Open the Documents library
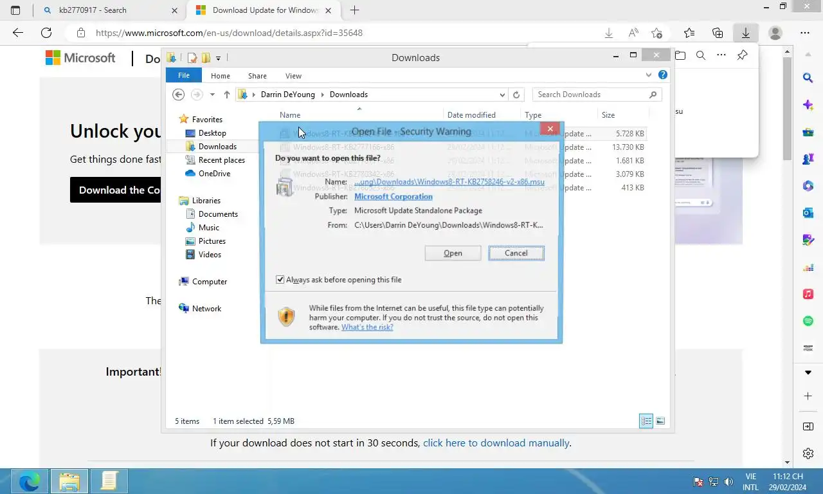 (x=218, y=214)
